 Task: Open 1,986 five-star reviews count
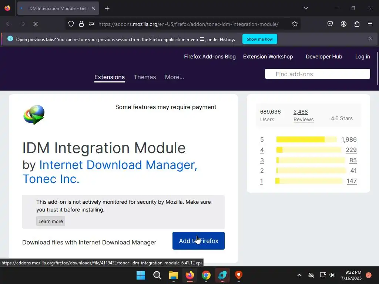click(x=349, y=139)
